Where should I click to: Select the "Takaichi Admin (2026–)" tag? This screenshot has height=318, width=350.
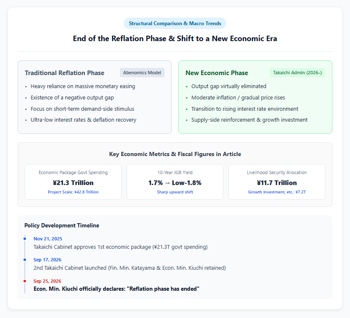(x=298, y=73)
